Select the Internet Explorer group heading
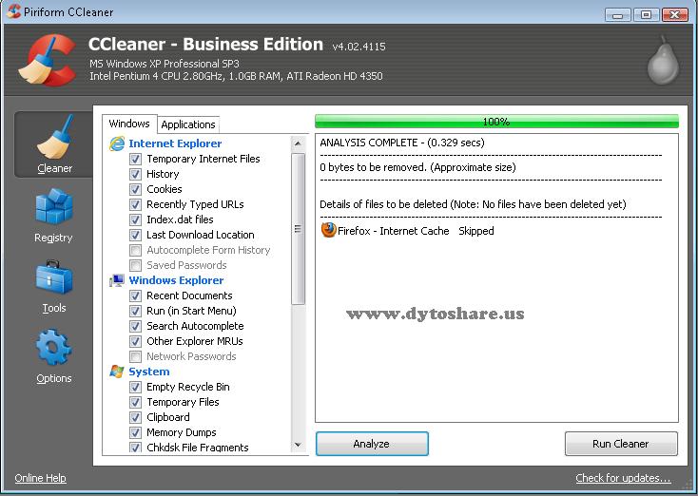The image size is (698, 496). coord(175,143)
